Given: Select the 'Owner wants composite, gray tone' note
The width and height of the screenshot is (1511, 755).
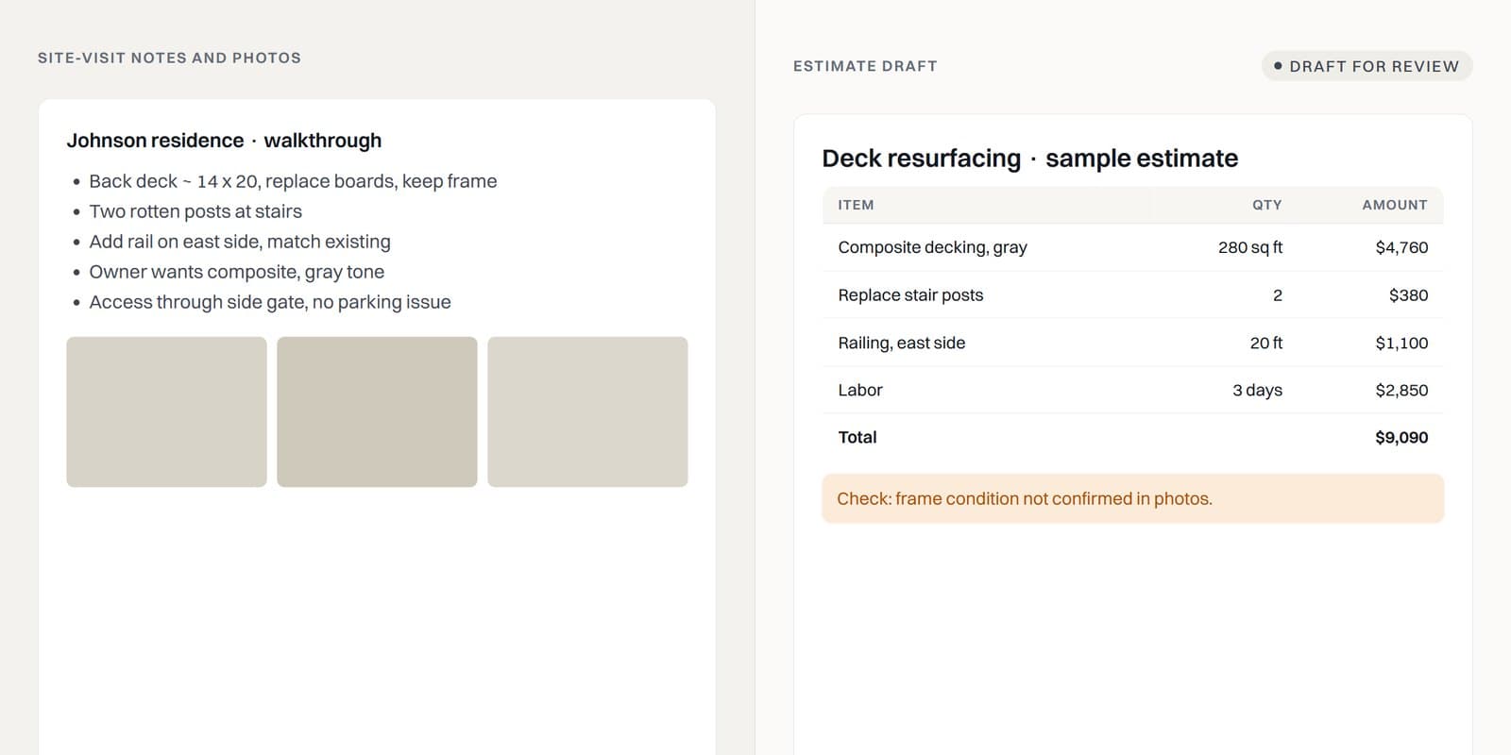Looking at the screenshot, I should 237,272.
